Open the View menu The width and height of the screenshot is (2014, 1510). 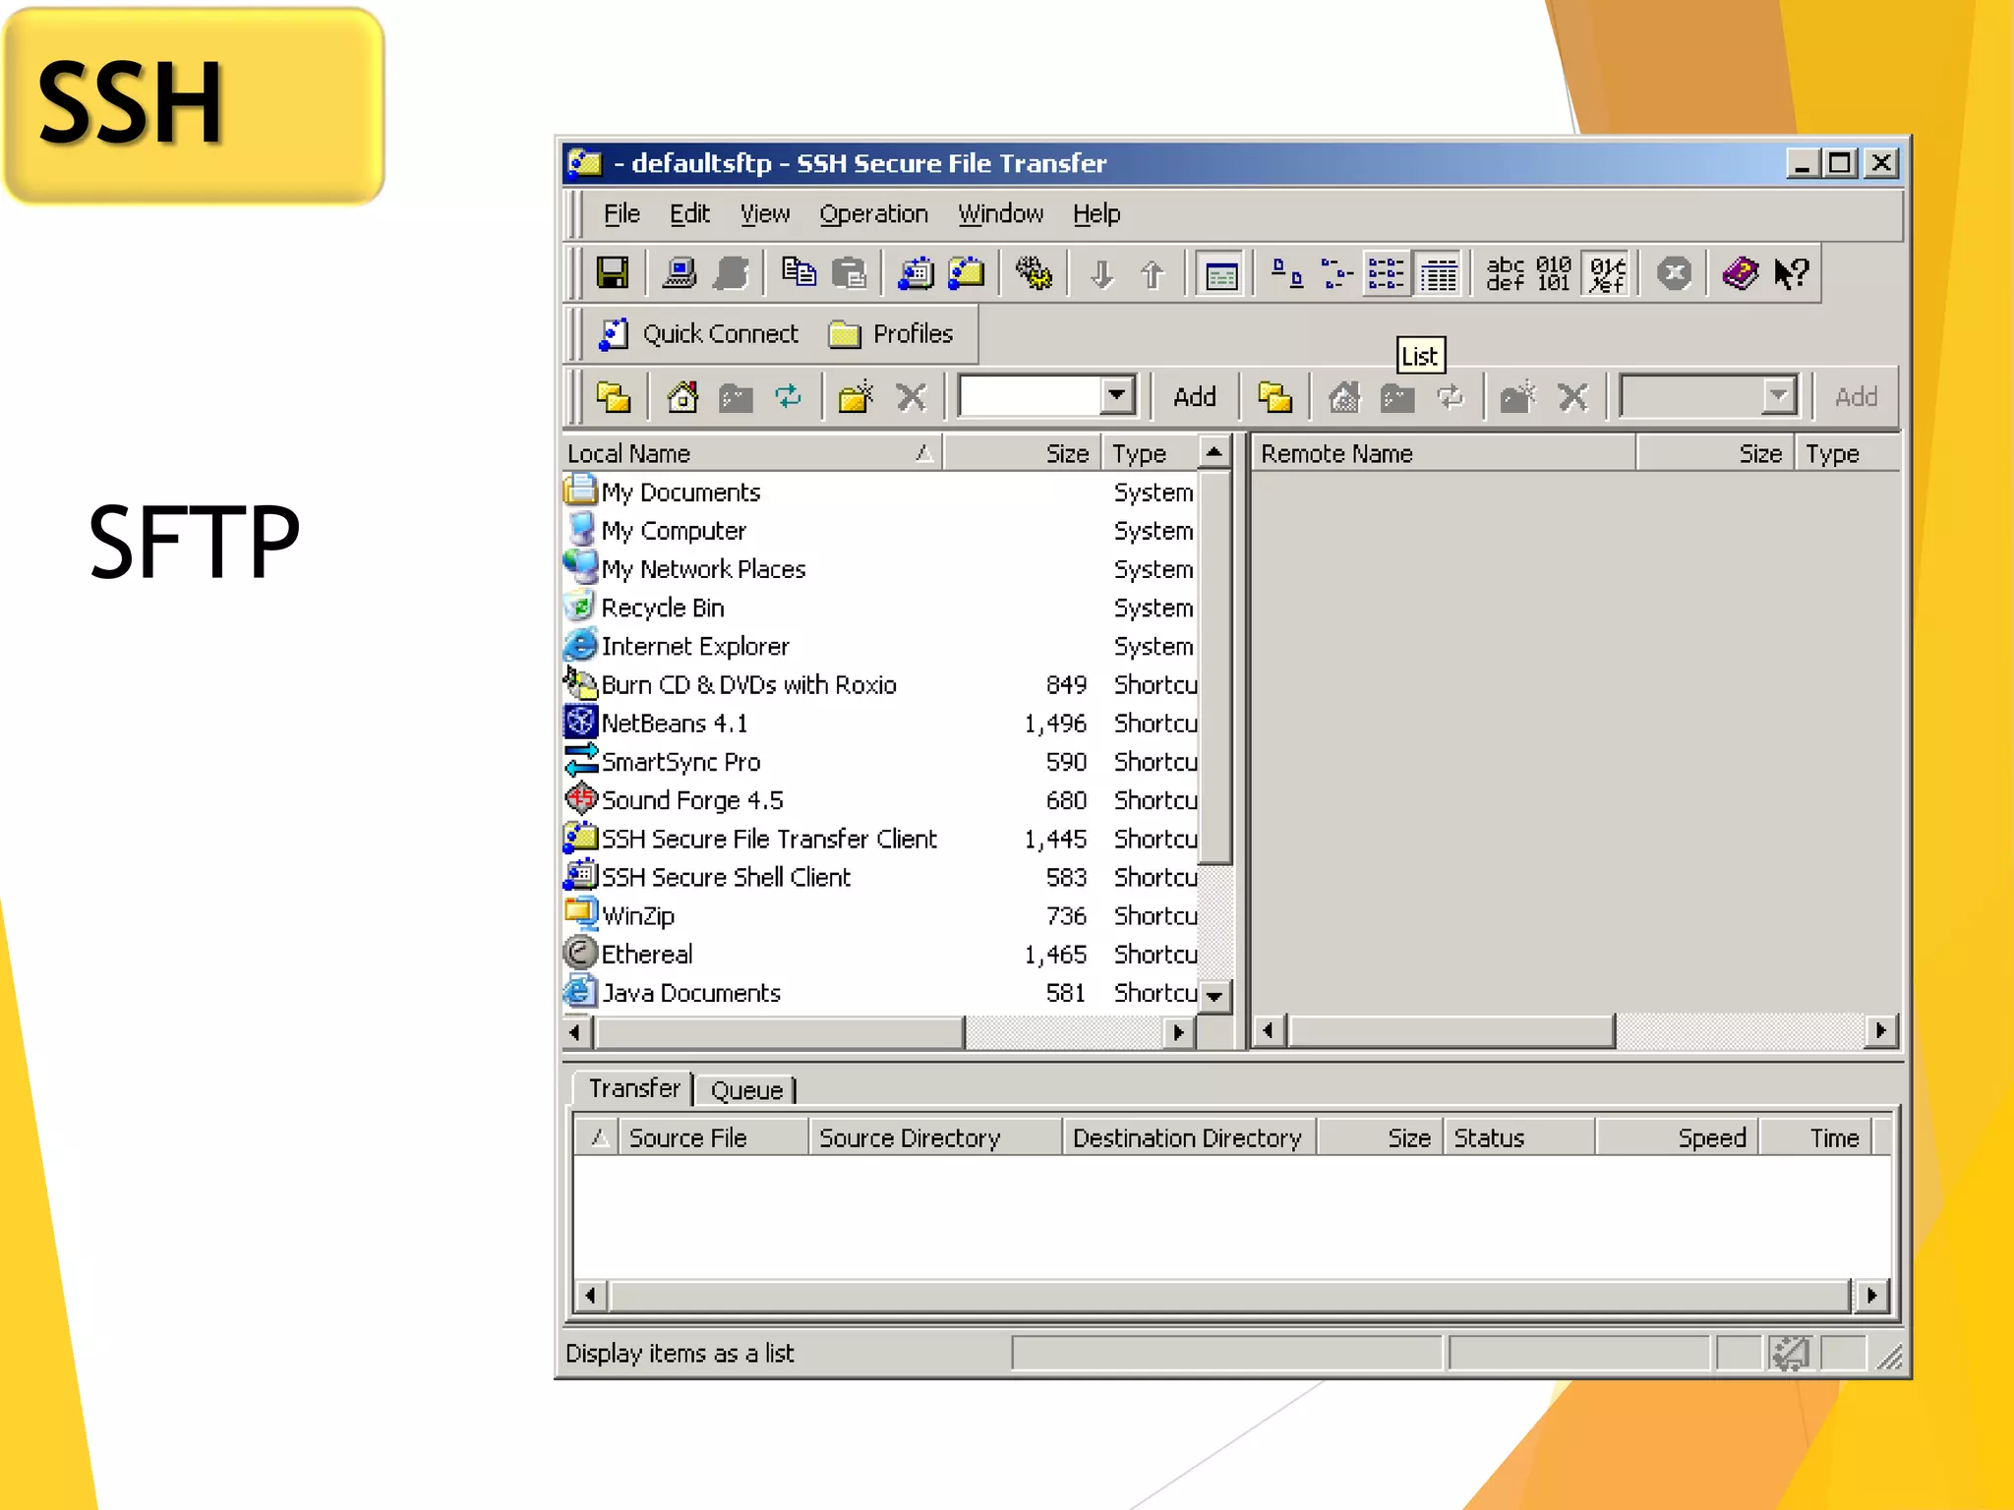[765, 214]
